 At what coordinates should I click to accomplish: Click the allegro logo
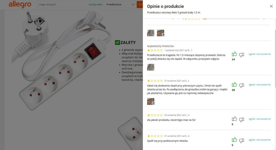click(20, 4)
